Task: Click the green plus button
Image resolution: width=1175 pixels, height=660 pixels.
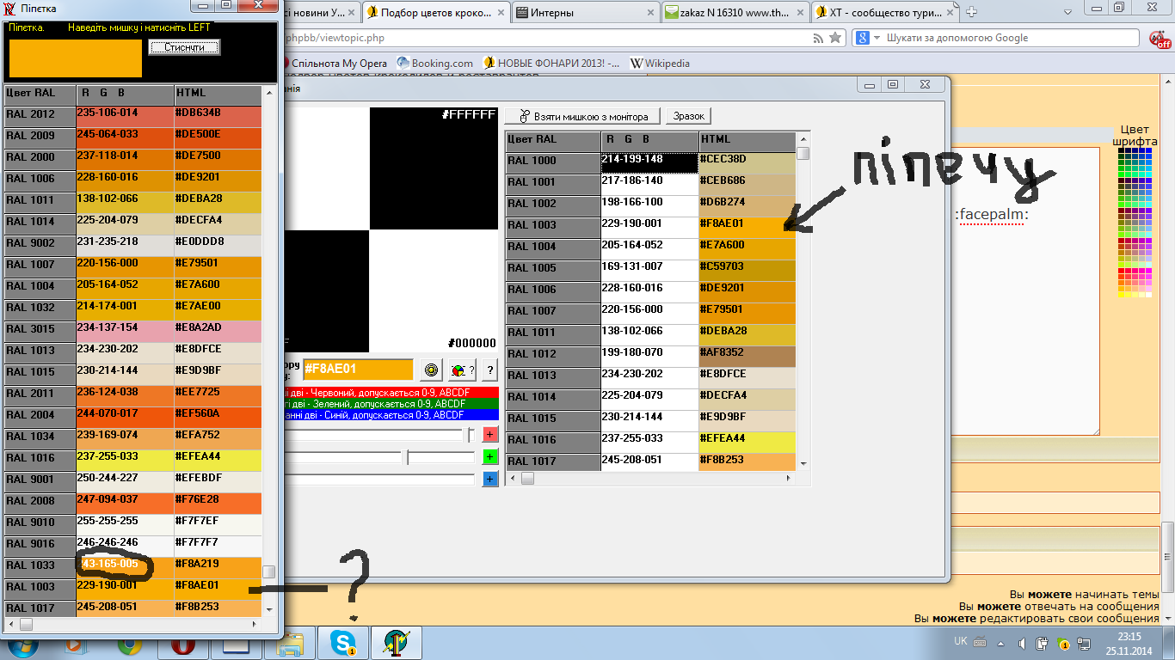Action: click(490, 457)
